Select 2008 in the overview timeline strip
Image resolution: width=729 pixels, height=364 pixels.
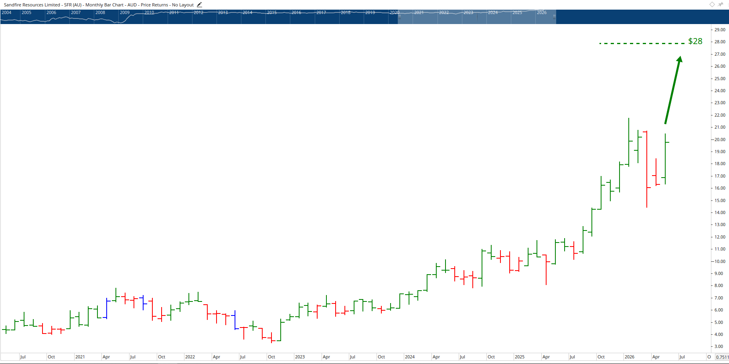click(x=100, y=12)
